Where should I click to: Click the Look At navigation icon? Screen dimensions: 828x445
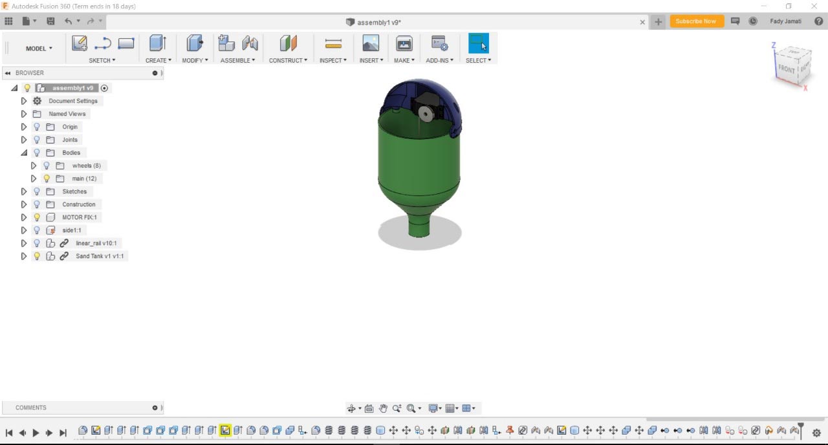tap(369, 408)
